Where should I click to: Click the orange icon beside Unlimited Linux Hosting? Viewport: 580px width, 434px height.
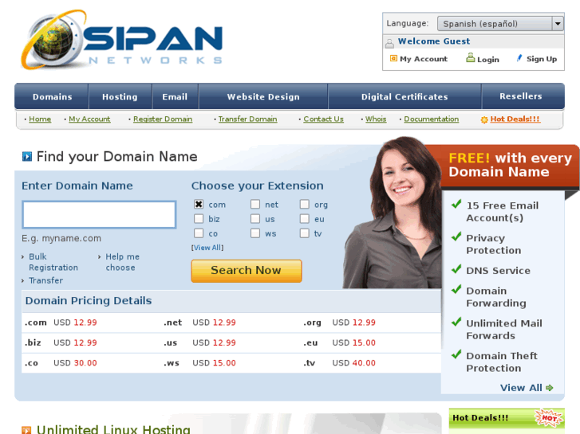pos(26,430)
